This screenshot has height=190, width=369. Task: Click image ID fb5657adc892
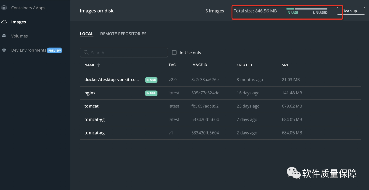point(205,106)
